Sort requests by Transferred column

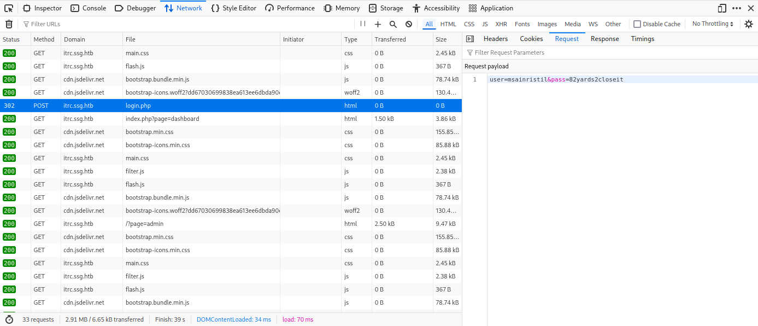[x=390, y=39]
